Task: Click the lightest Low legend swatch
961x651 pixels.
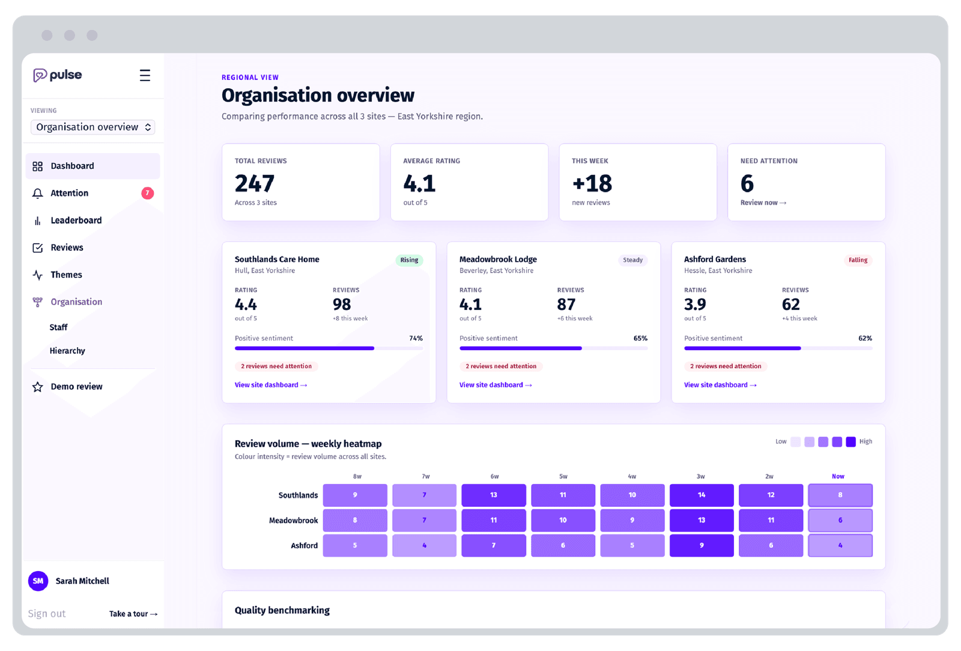Action: pyautogui.click(x=795, y=442)
